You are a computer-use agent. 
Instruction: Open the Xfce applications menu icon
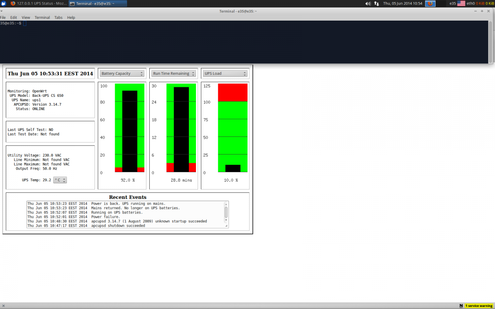(x=3, y=3)
